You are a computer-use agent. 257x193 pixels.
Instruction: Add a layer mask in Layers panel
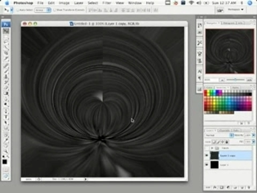222,187
